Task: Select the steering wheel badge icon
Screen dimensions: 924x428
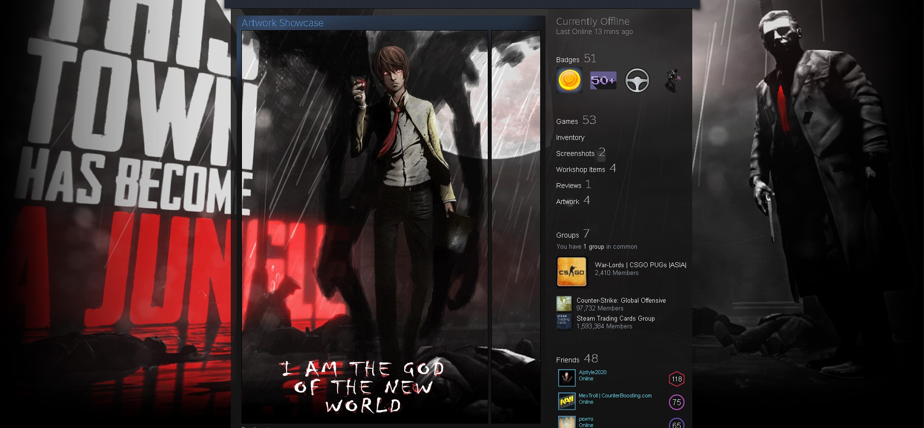Action: (x=637, y=80)
